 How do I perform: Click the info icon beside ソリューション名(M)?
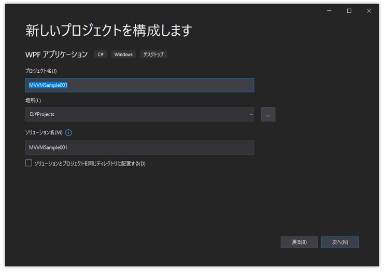pyautogui.click(x=68, y=133)
